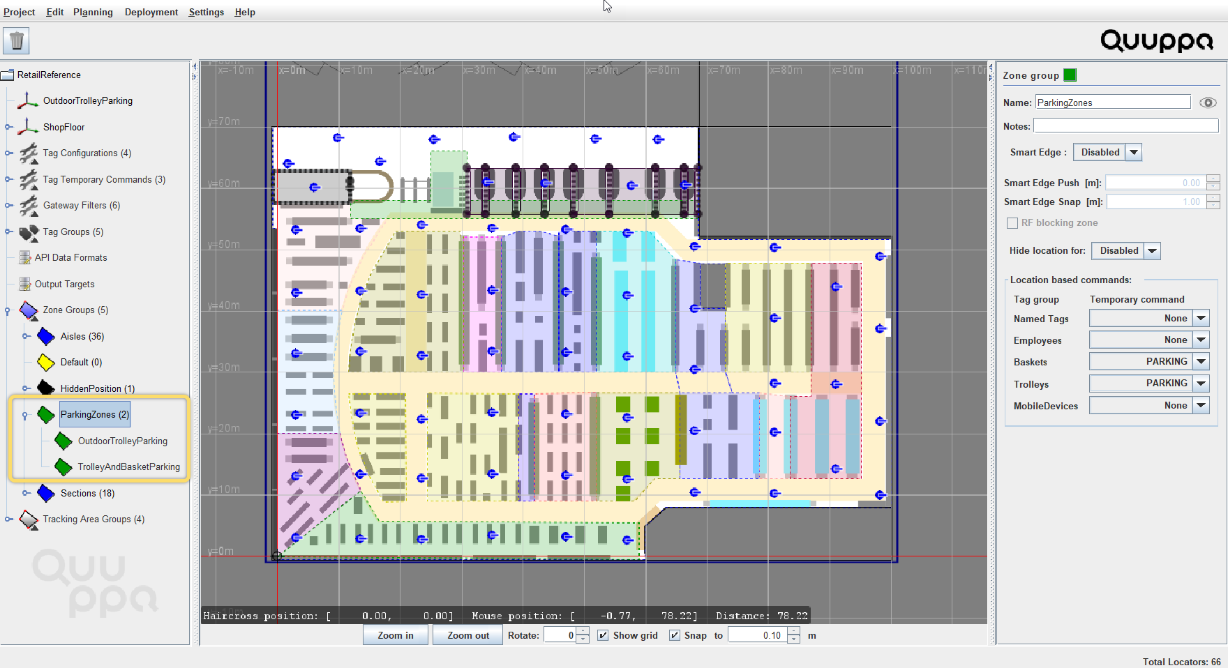The height and width of the screenshot is (668, 1228).
Task: Collapse the ParkingZones node
Action: (x=25, y=416)
